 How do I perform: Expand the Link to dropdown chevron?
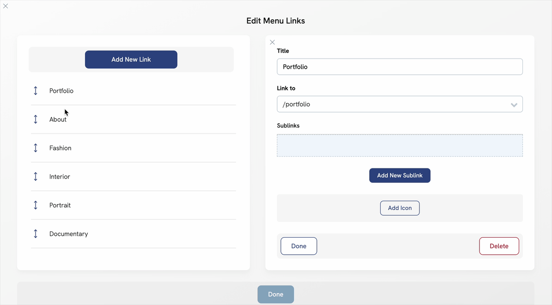[x=514, y=105]
